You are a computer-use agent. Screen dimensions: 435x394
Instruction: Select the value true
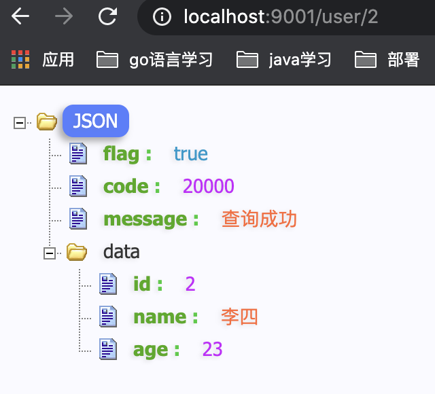point(191,154)
